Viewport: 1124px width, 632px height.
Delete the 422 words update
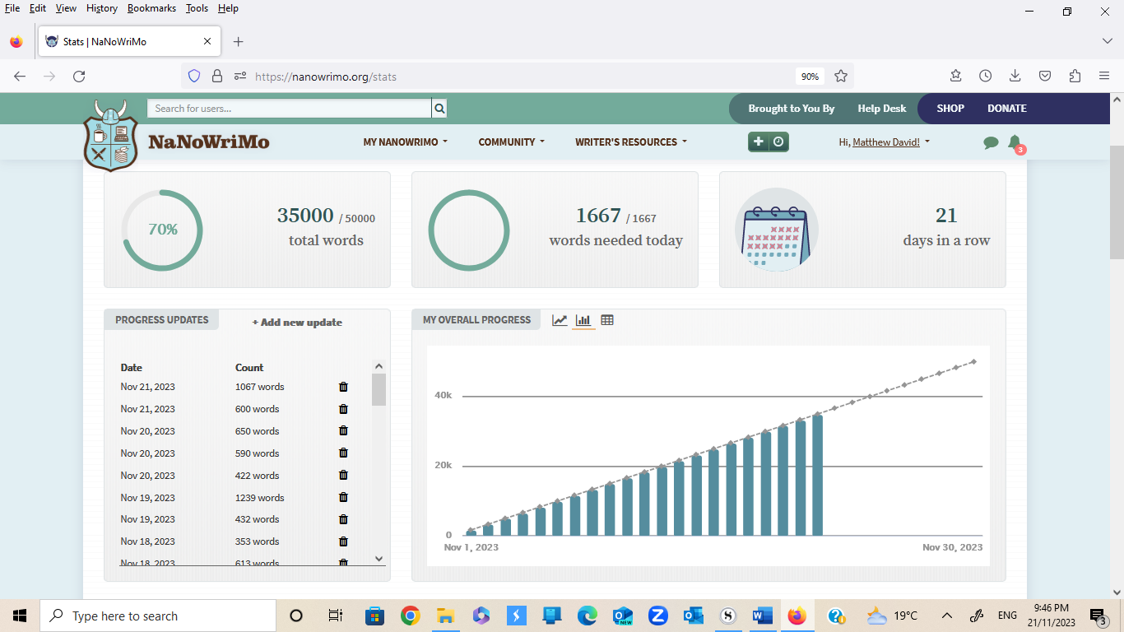tap(343, 476)
